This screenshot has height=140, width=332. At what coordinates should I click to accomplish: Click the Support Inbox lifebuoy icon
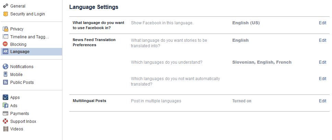click(x=5, y=121)
